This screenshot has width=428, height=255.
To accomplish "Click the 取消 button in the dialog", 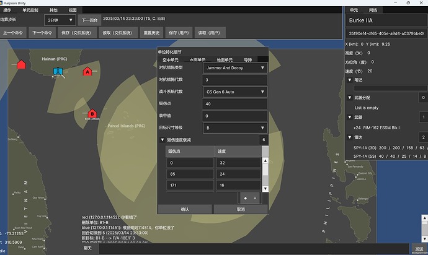I will (241, 209).
